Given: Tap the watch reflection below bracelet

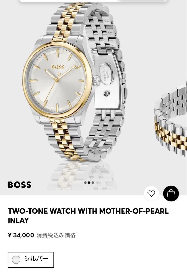Looking at the screenshot, I should (x=82, y=175).
